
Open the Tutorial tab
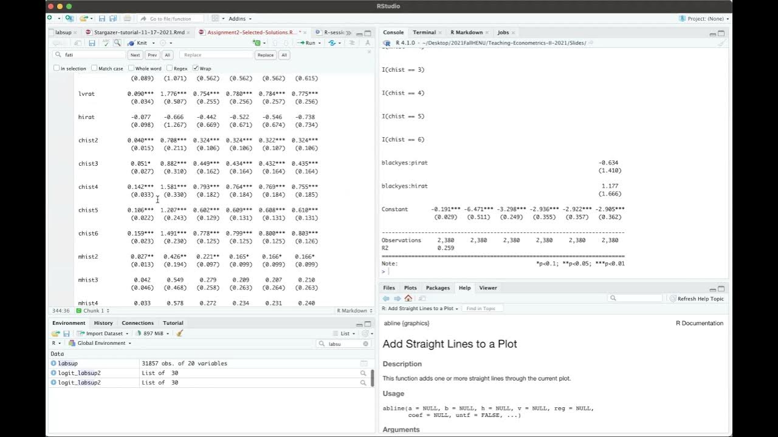(x=173, y=323)
